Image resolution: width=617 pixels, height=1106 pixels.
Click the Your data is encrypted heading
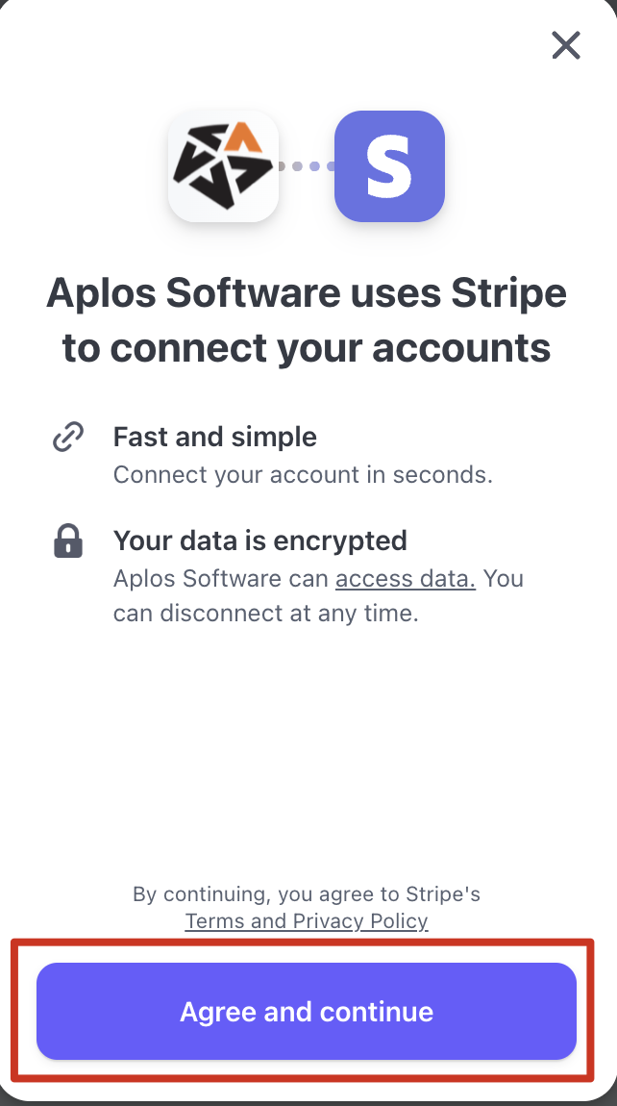(x=259, y=540)
